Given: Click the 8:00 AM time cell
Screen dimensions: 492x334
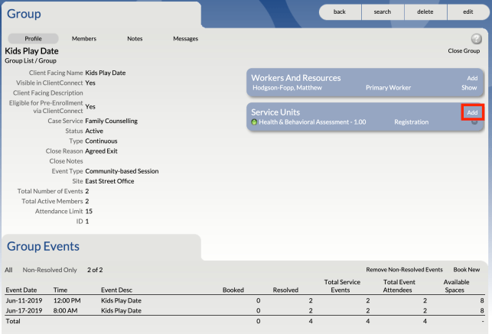Looking at the screenshot, I should (65, 310).
